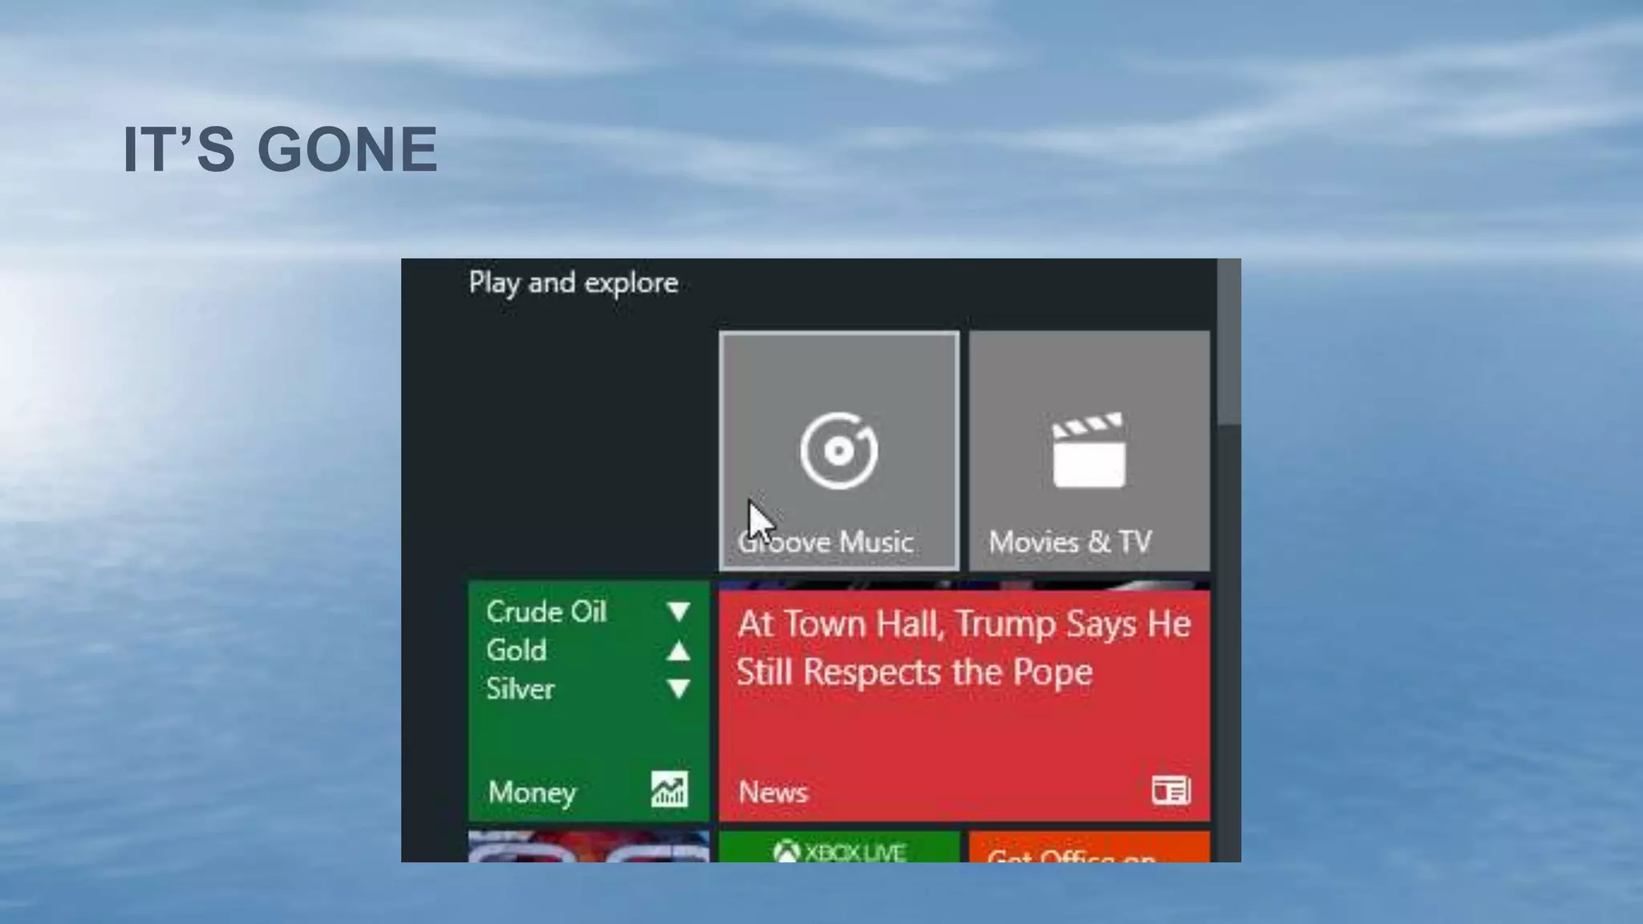
Task: Click the Silver entry in the Money tile
Action: point(520,689)
